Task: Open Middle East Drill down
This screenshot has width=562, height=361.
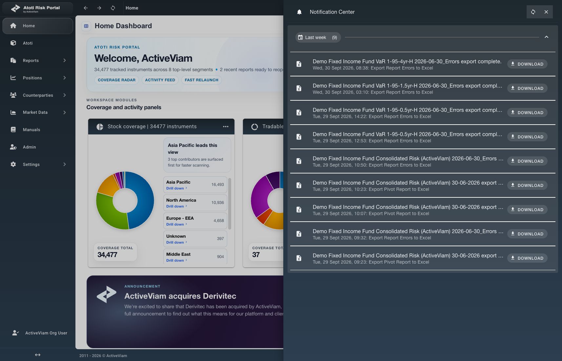Action: (x=176, y=260)
